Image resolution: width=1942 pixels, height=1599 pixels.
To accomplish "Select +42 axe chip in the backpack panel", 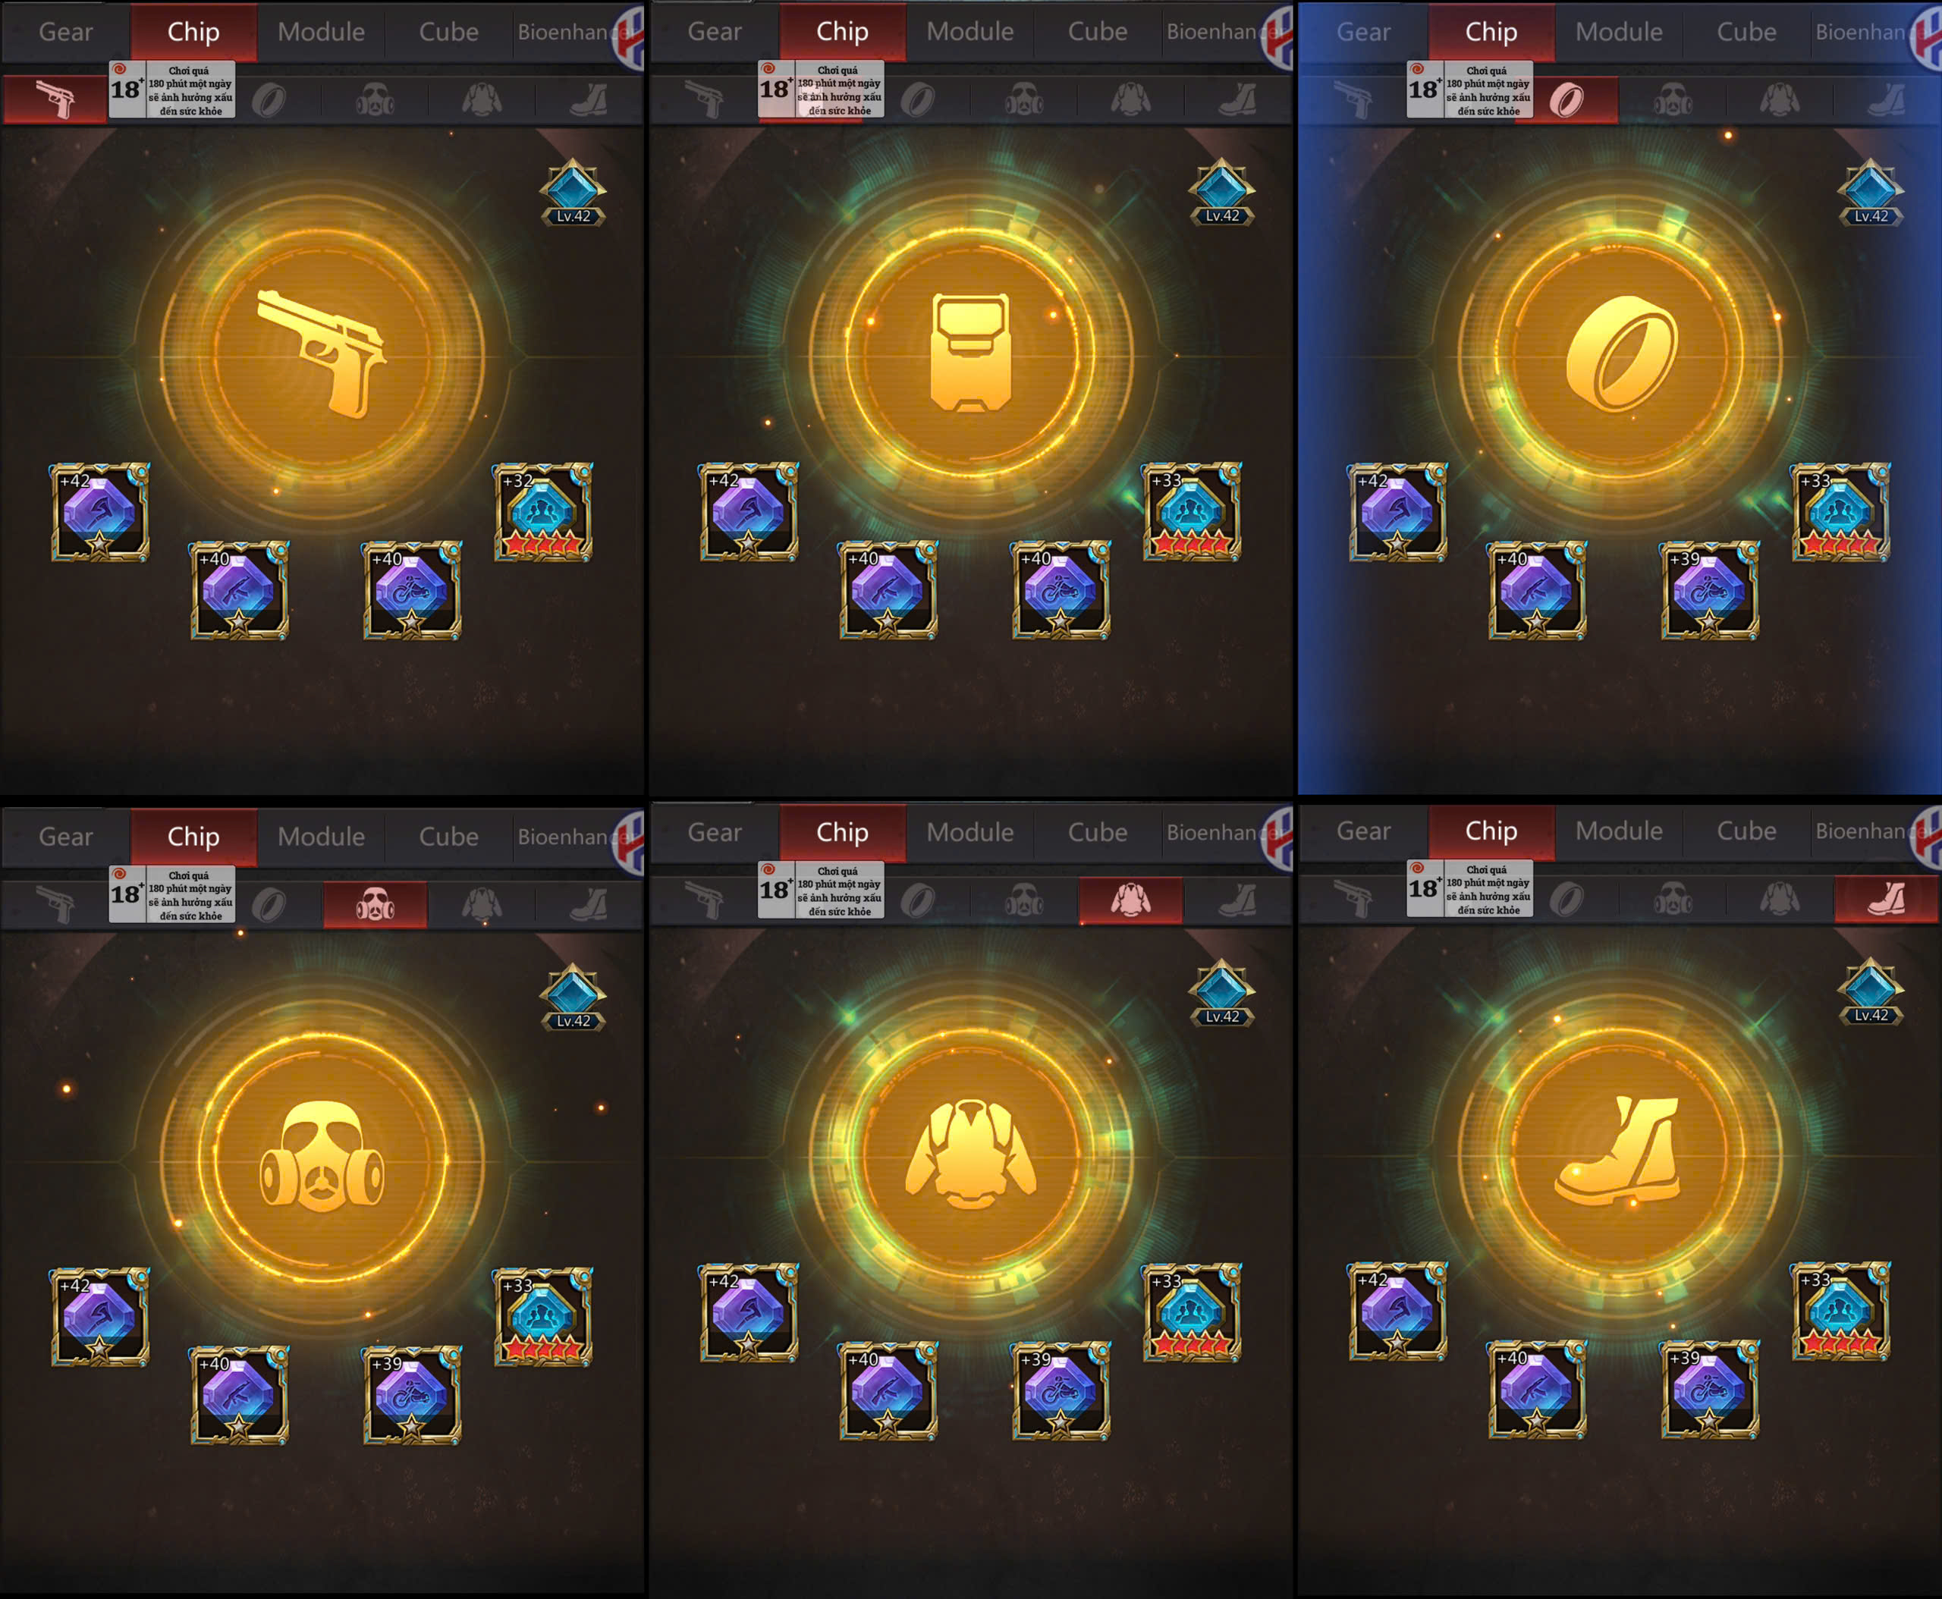I will (x=749, y=511).
